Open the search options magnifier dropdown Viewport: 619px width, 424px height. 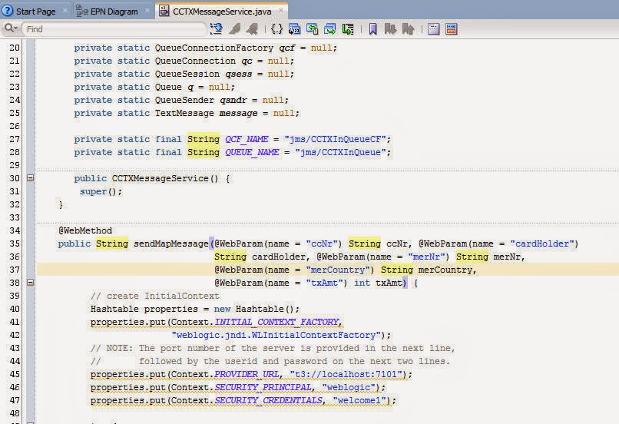click(x=10, y=28)
